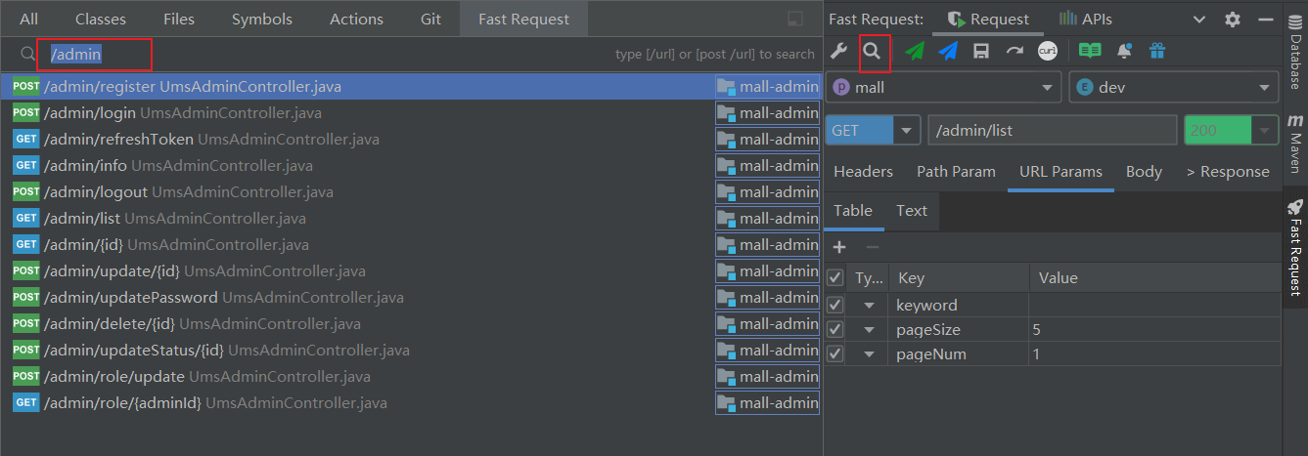
Task: Expand the GET method dropdown arrow
Action: 907,130
